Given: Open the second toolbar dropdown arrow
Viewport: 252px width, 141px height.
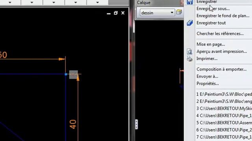Looking at the screenshot, I should (x=32, y=2).
